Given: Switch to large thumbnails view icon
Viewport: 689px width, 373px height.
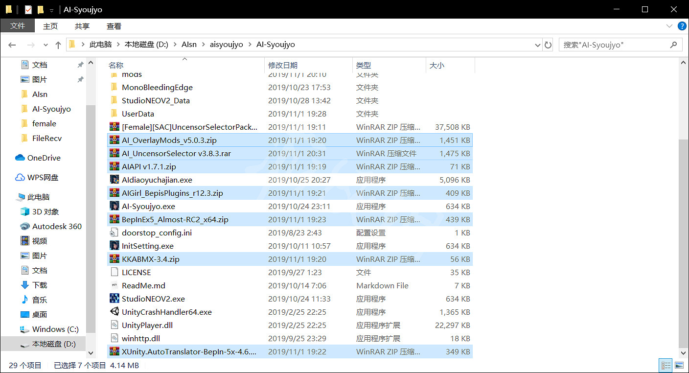Looking at the screenshot, I should click(x=679, y=365).
